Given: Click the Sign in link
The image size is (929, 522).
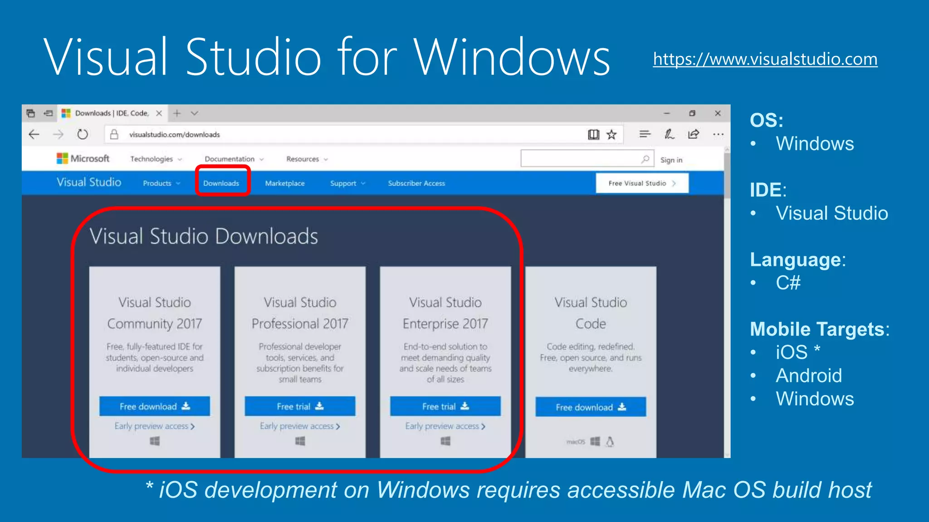Looking at the screenshot, I should pyautogui.click(x=671, y=160).
